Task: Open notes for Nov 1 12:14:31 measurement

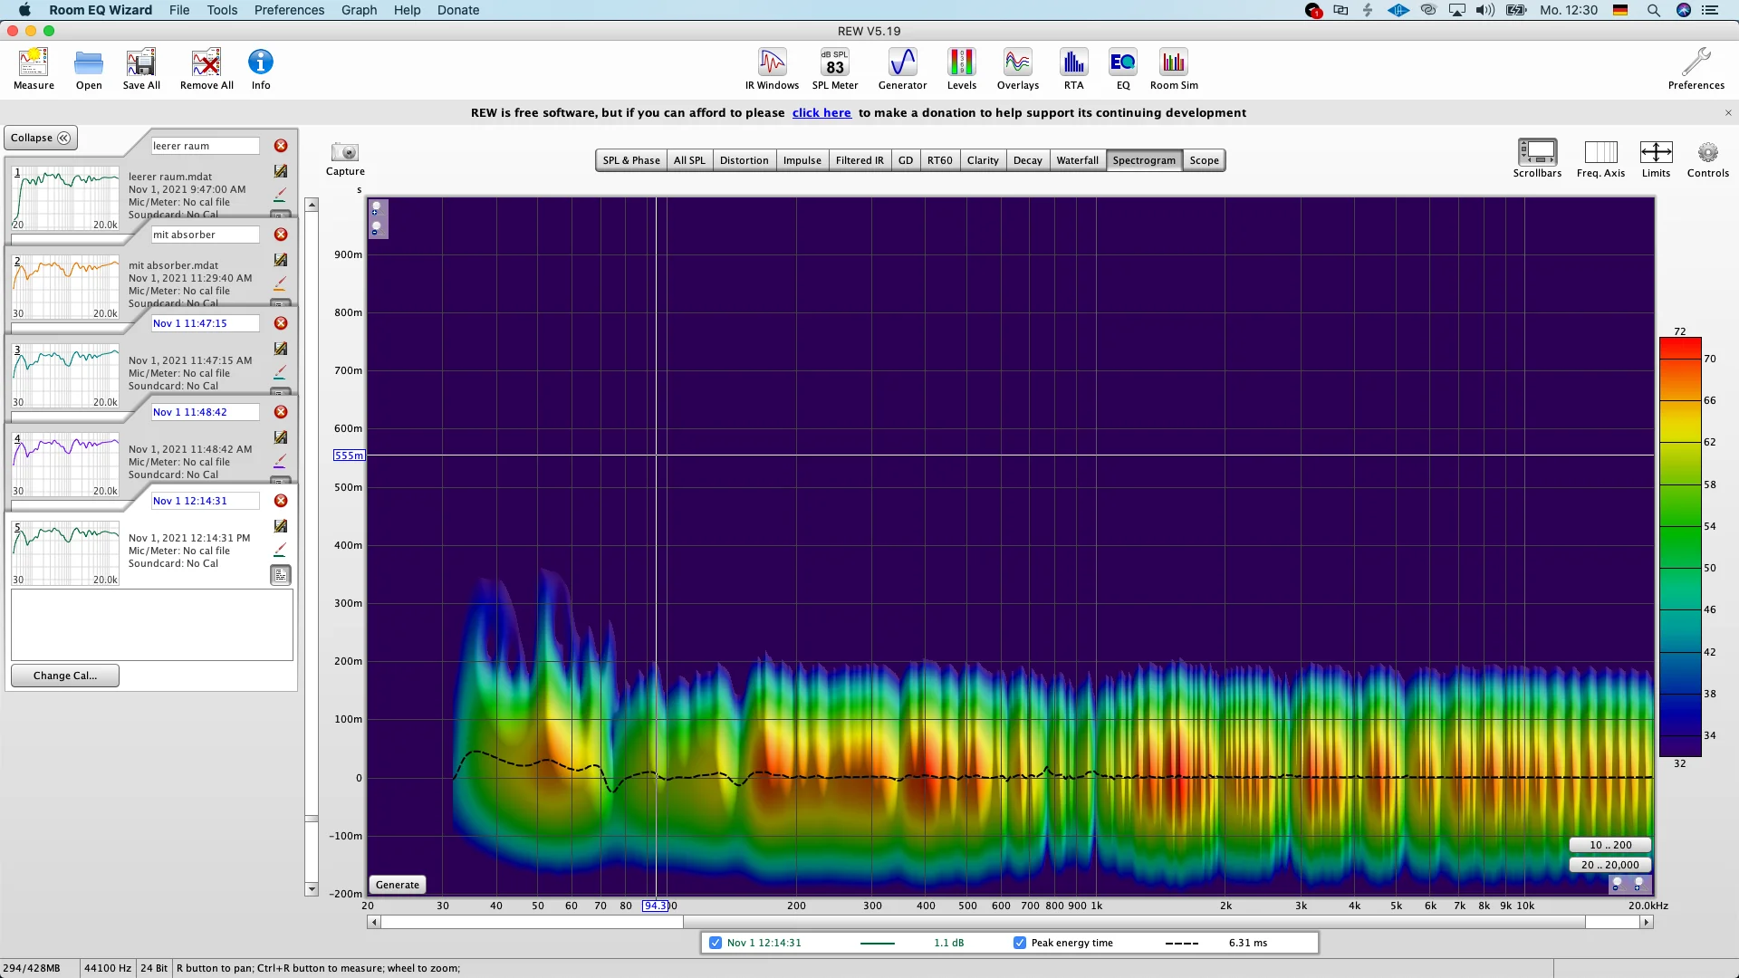Action: click(281, 575)
